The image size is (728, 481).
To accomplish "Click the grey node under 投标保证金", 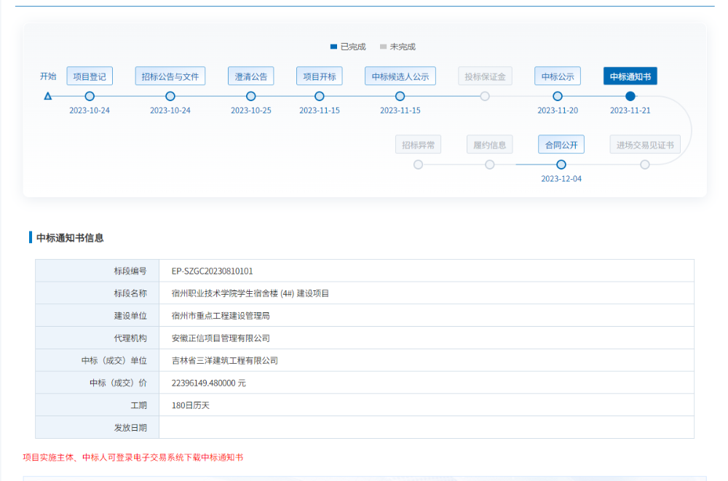I will [485, 96].
